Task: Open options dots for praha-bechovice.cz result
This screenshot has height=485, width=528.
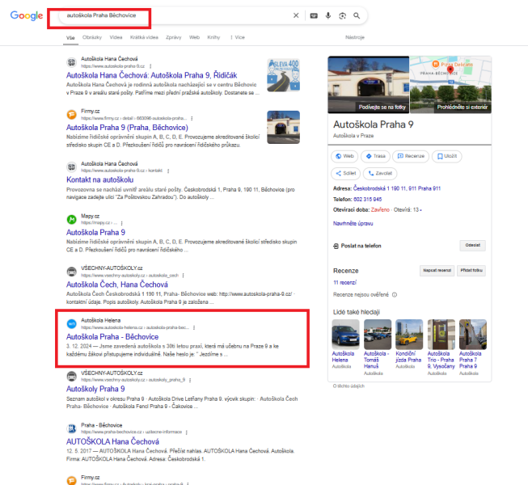Action: click(x=186, y=432)
